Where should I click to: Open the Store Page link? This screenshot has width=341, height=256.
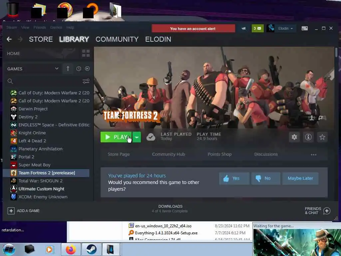[119, 154]
